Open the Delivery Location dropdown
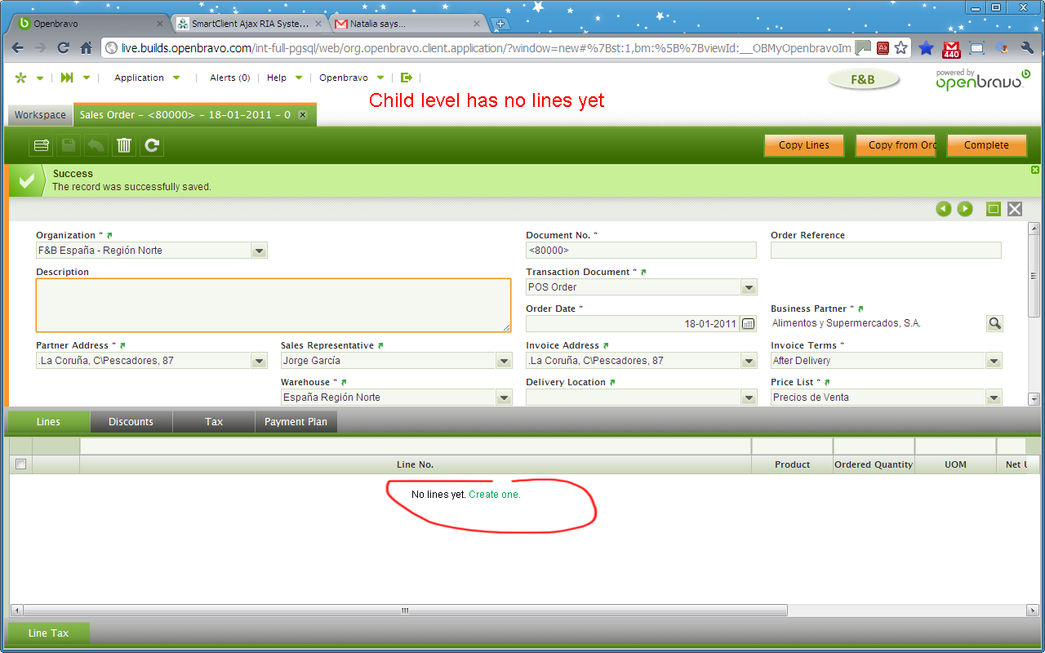The height and width of the screenshot is (653, 1045). coord(749,398)
